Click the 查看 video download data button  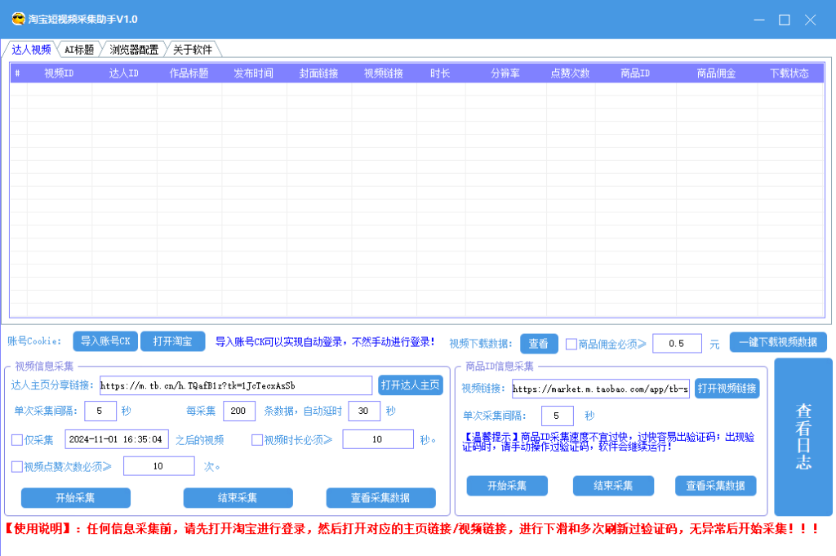tap(539, 343)
